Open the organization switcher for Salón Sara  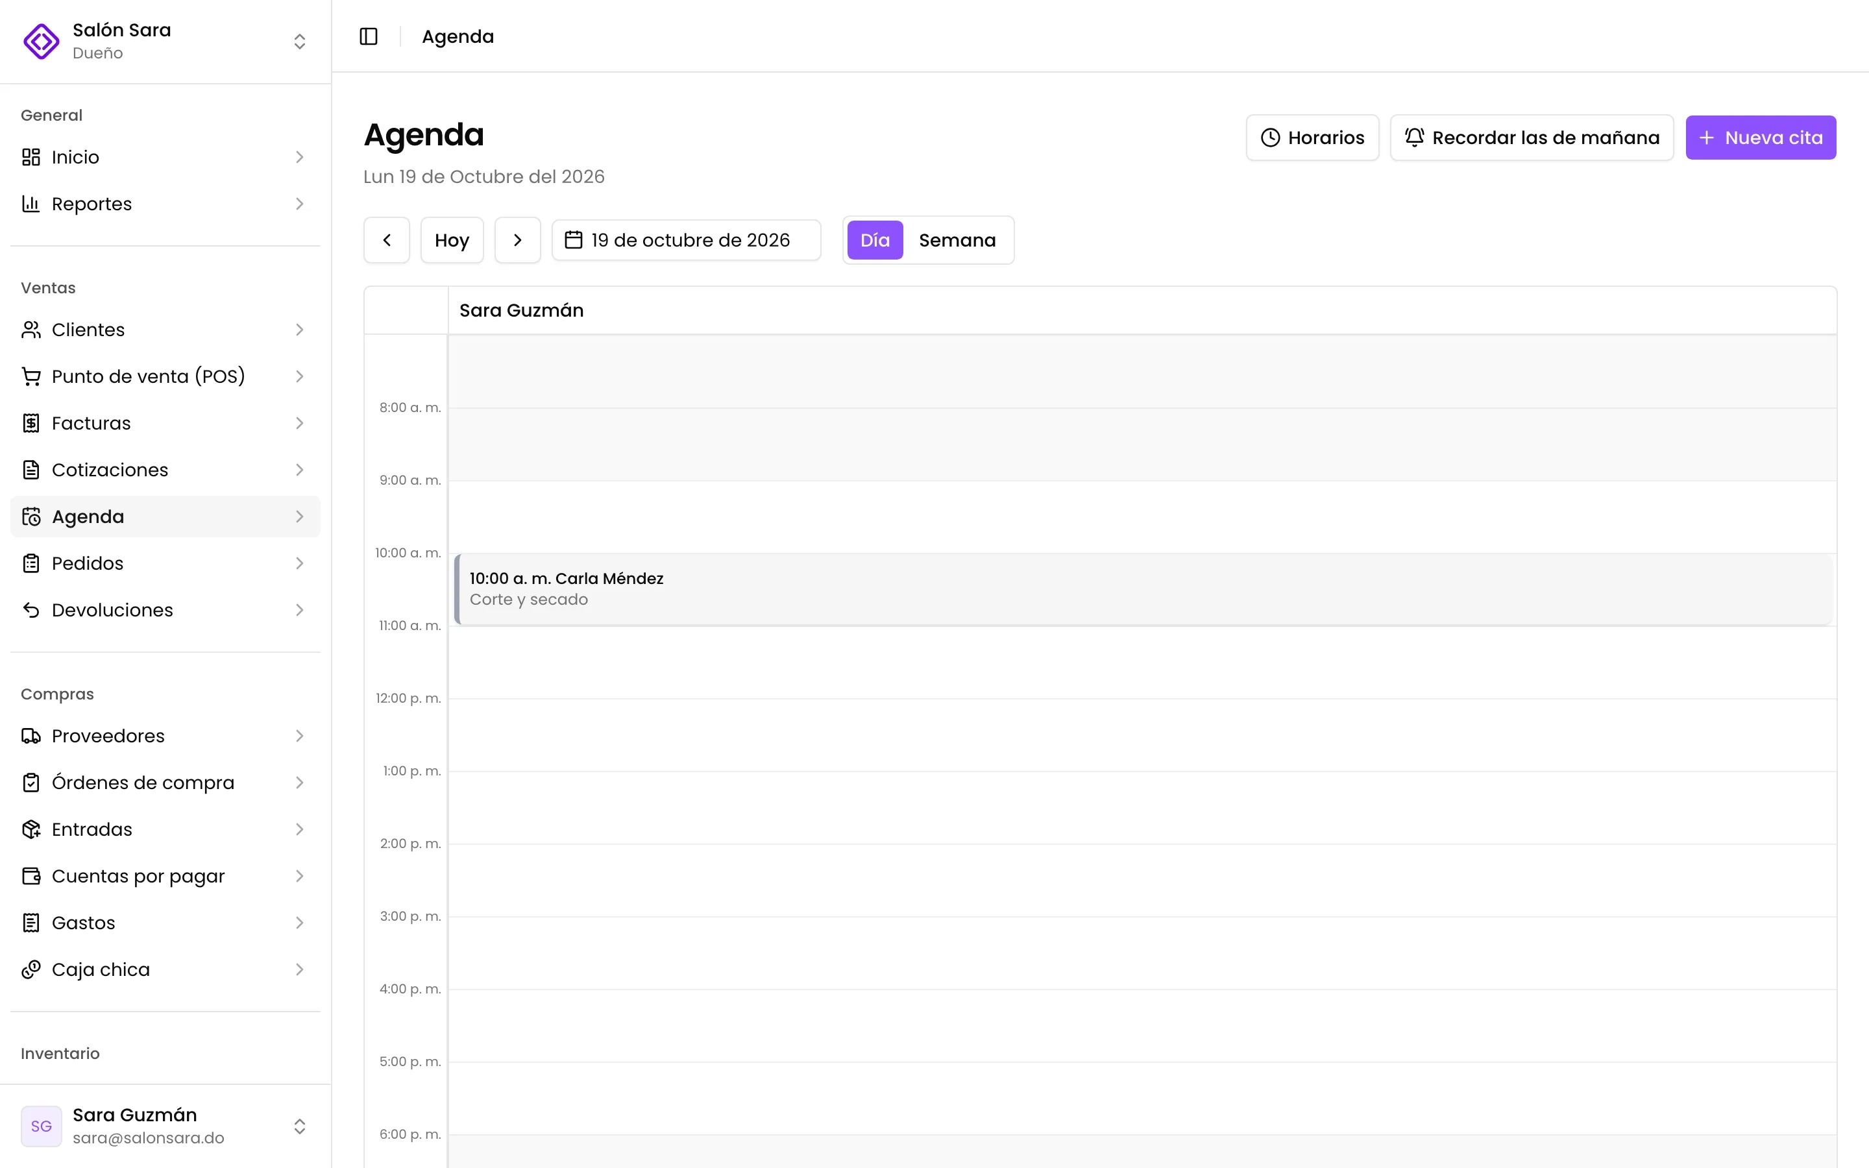coord(300,41)
